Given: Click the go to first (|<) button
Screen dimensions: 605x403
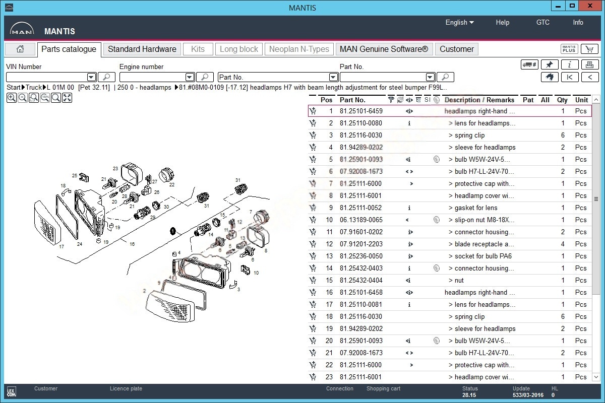Looking at the screenshot, I should (570, 77).
